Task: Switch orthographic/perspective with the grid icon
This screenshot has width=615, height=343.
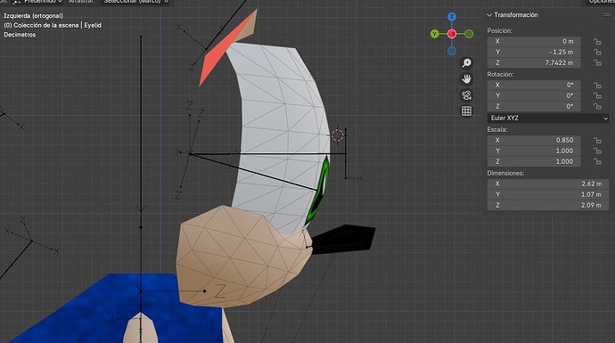Action: pyautogui.click(x=466, y=111)
